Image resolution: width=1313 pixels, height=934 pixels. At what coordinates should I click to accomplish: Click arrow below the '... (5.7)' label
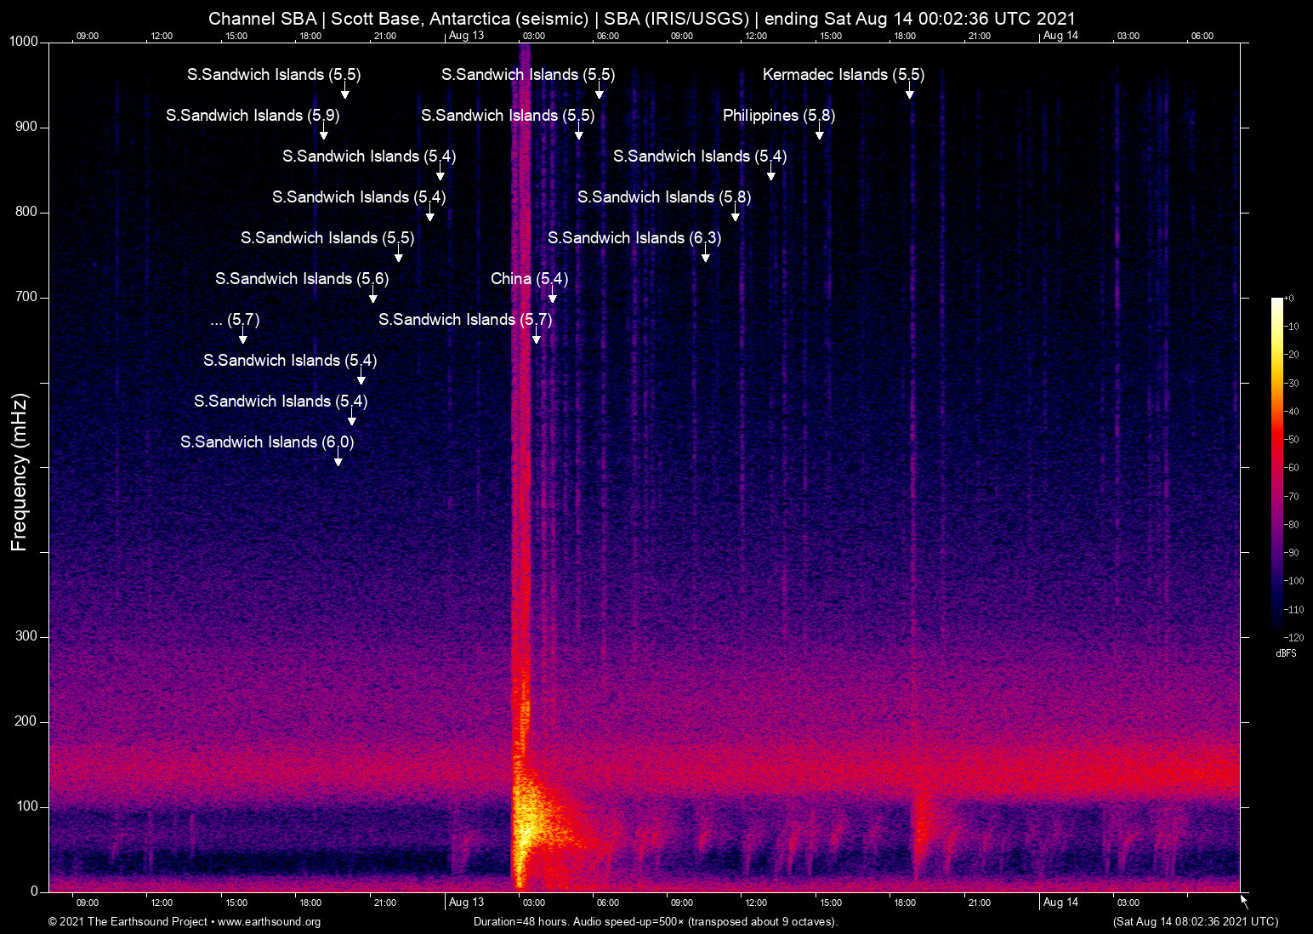click(243, 337)
